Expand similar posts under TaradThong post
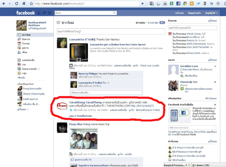 pos(81,116)
